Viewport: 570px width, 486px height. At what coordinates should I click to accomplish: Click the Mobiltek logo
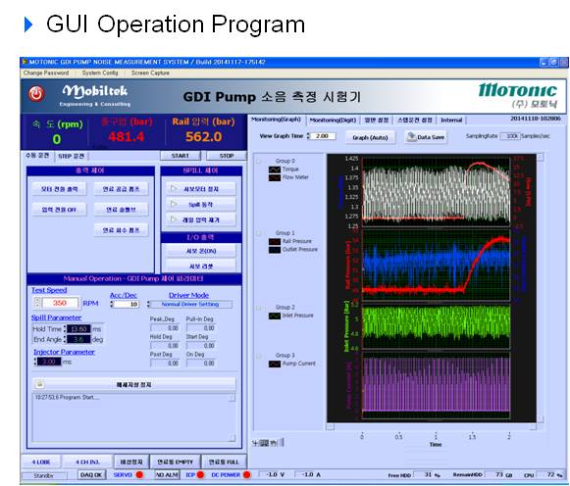tap(95, 95)
